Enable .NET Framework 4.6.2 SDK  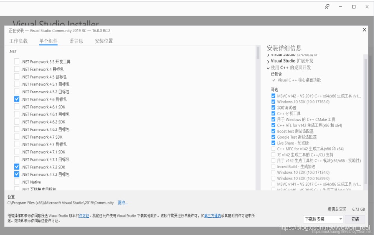17,122
